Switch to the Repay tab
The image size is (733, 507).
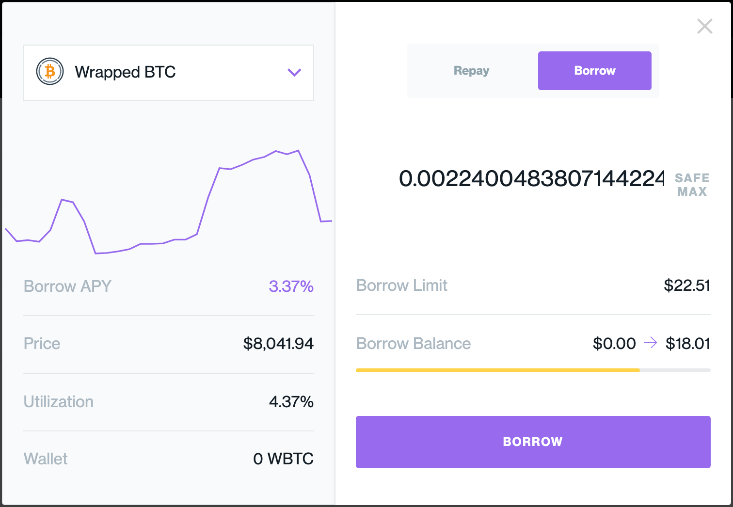(471, 71)
